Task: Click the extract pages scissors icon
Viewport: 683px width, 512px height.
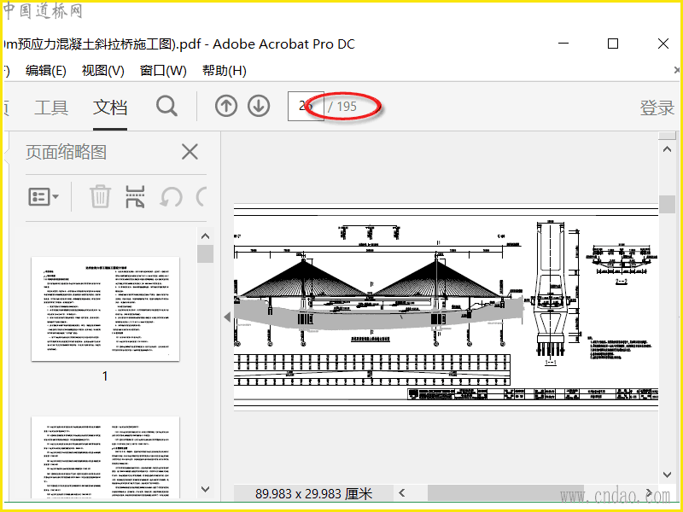Action: [135, 197]
